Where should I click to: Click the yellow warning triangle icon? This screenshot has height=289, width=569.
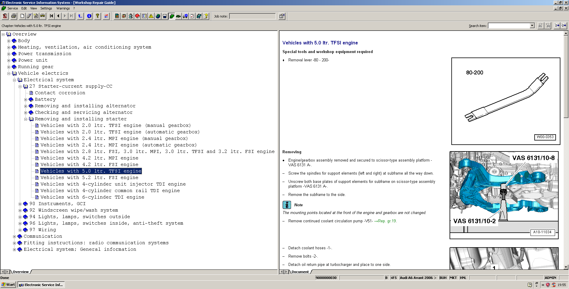151,16
